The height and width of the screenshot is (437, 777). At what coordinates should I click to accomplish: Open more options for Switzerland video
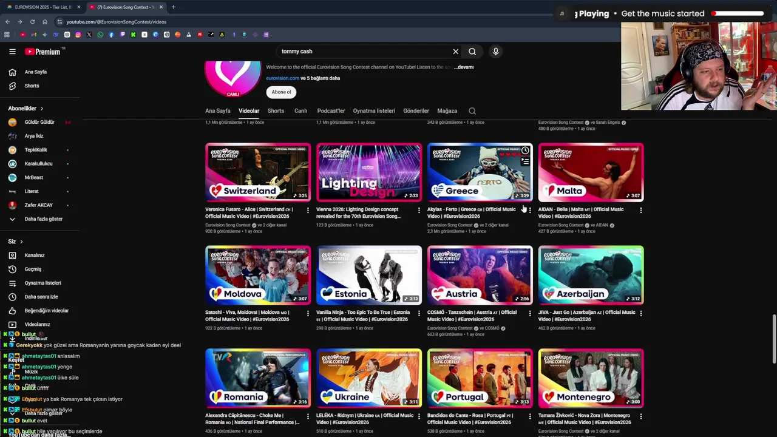(308, 211)
